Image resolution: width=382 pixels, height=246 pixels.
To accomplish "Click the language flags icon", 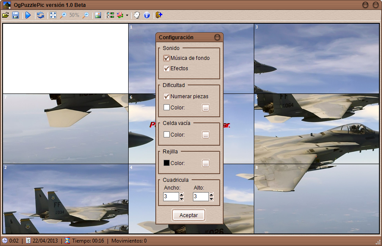I will coord(120,15).
